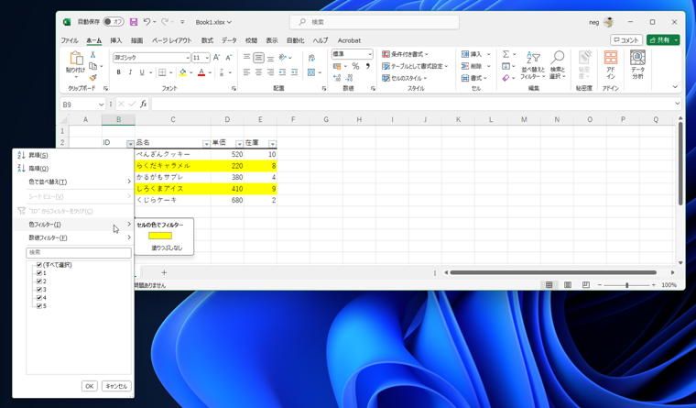Uncheck the value 1 checkbox
The width and height of the screenshot is (696, 408).
[39, 273]
